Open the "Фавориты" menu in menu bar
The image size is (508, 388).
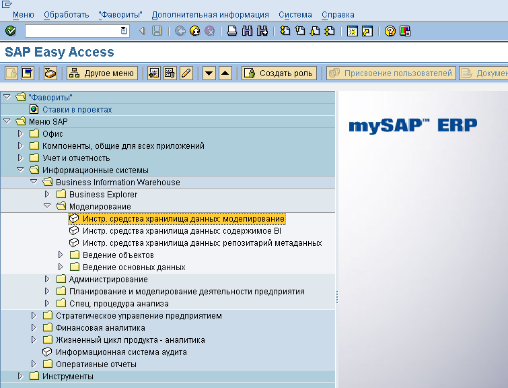[120, 15]
